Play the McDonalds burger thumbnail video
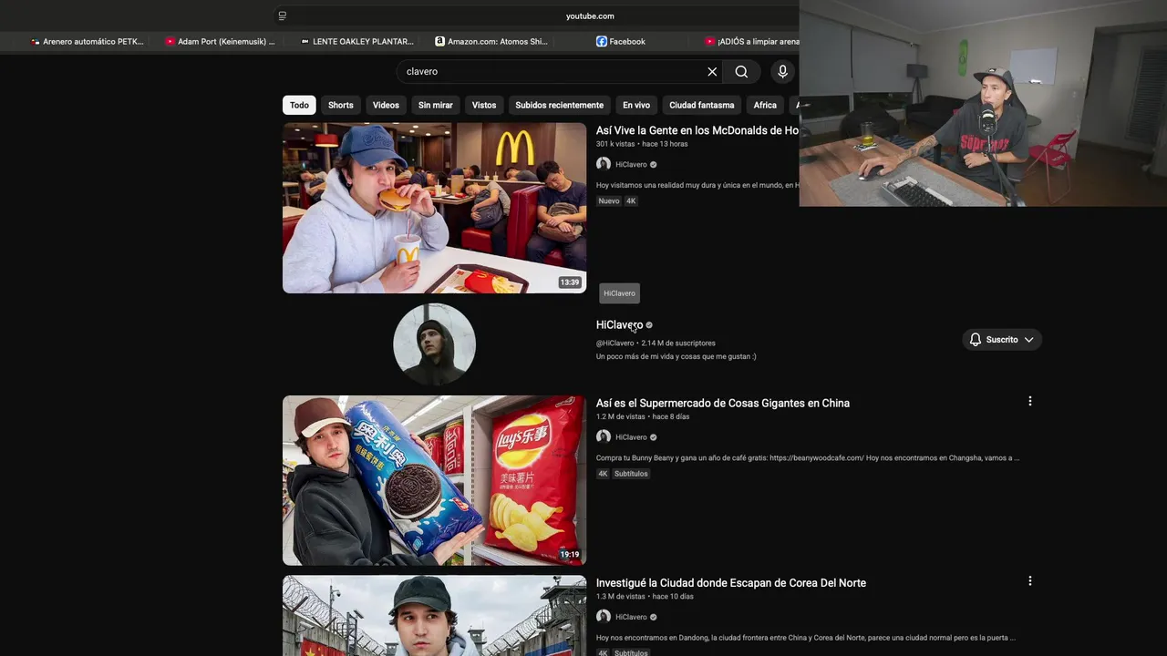The width and height of the screenshot is (1167, 656). (x=434, y=208)
